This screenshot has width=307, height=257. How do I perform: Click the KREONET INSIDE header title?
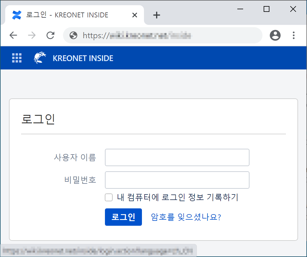(x=83, y=58)
